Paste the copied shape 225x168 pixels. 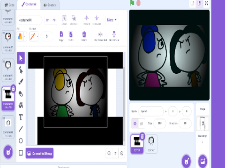pos(71,36)
